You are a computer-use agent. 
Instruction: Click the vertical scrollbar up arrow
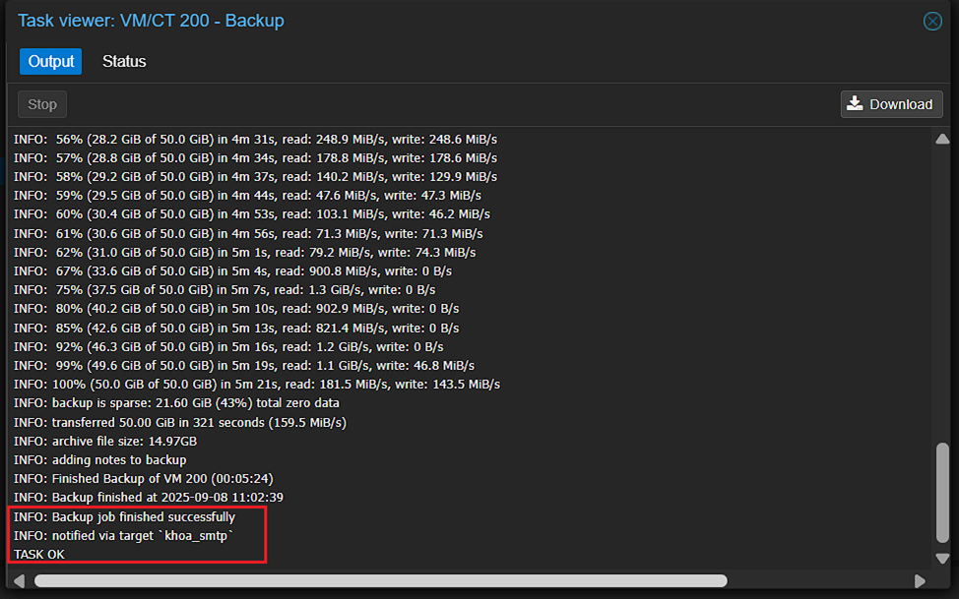pyautogui.click(x=942, y=140)
